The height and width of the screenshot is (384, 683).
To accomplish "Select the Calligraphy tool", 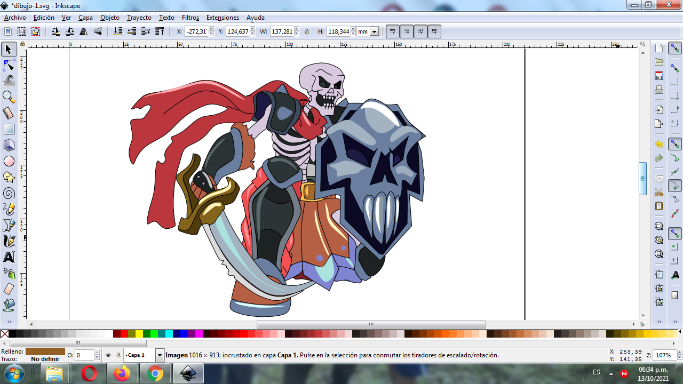I will [9, 241].
